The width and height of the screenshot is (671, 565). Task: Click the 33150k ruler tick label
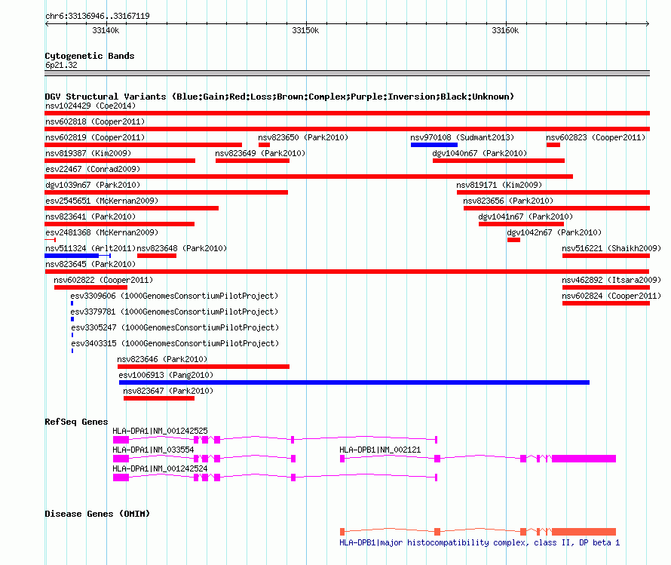(305, 30)
